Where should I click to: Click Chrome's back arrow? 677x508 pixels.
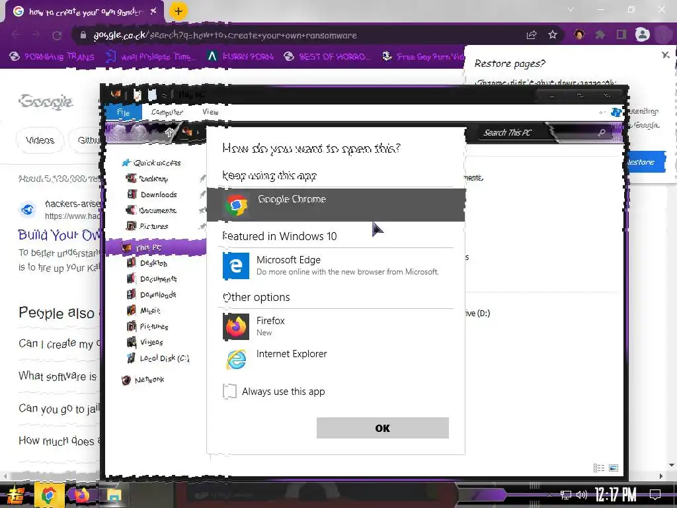tap(17, 35)
